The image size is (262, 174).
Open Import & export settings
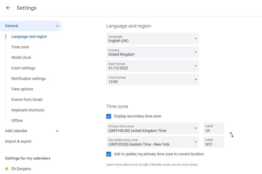(18, 141)
